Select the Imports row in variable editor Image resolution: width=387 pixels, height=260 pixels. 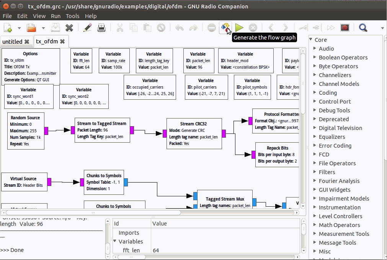coord(206,232)
